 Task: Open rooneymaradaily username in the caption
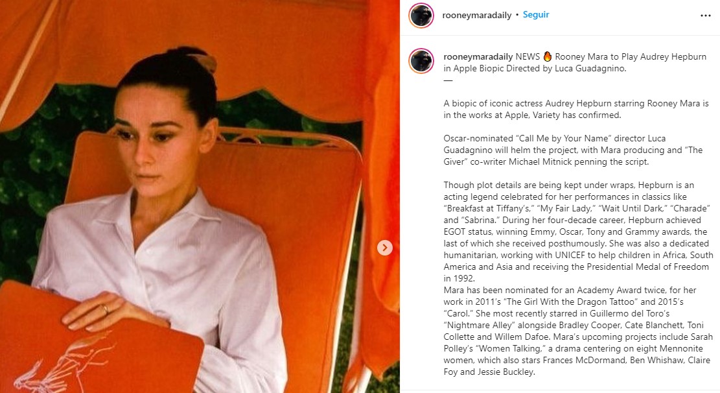(x=478, y=56)
